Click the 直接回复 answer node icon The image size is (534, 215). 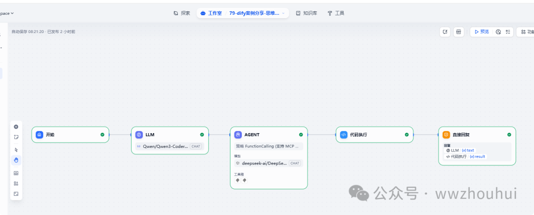tap(446, 135)
